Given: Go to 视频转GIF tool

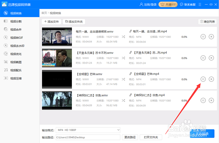Looking at the screenshot, I should (x=19, y=38).
